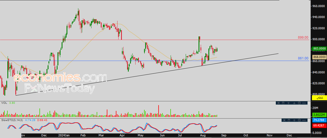
Task: Maximize the SlowSTO indicator panel
Action: (289, 120)
